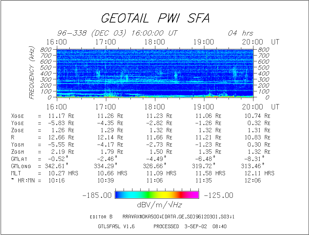Select HR:MN value 12:06
Screen dimensions: 309x235
click(253, 180)
